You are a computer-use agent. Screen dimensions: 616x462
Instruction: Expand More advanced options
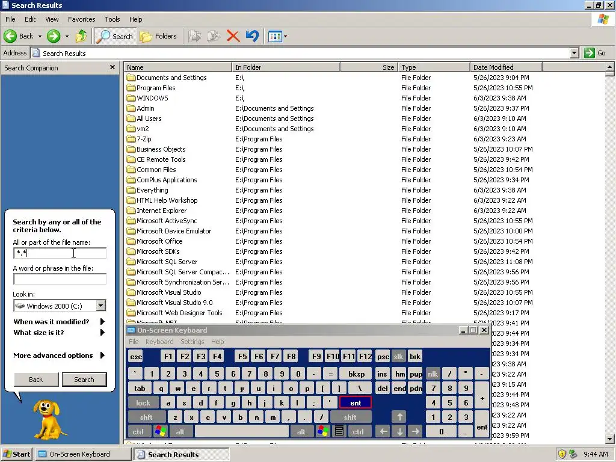coord(59,356)
